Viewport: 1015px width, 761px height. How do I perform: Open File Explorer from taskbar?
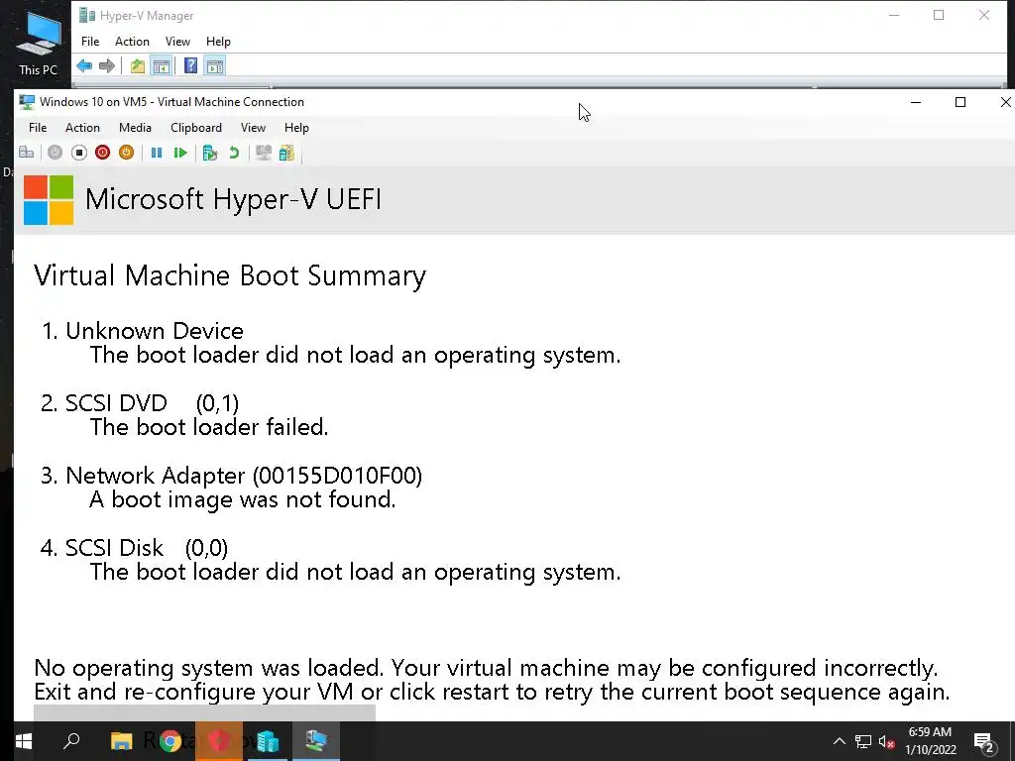[121, 741]
